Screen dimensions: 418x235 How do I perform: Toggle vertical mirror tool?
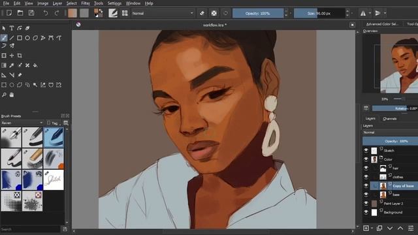(x=378, y=13)
